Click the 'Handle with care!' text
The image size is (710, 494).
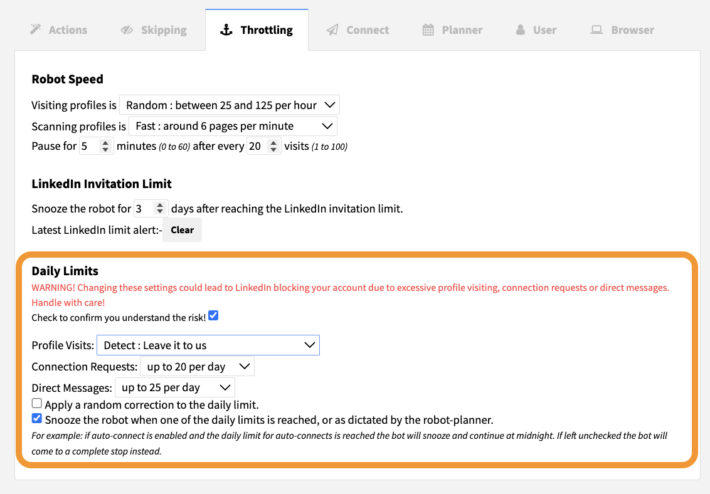click(x=68, y=303)
